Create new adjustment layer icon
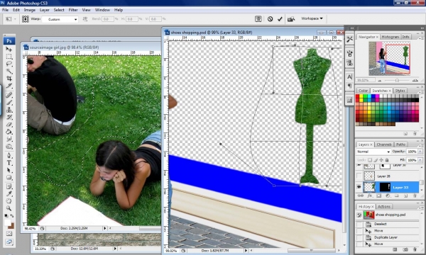 (388, 195)
